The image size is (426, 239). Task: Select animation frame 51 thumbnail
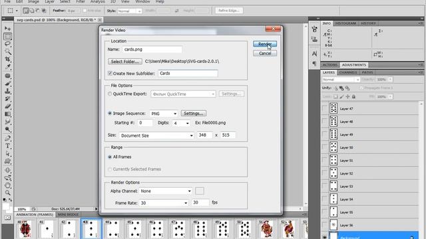[266, 229]
